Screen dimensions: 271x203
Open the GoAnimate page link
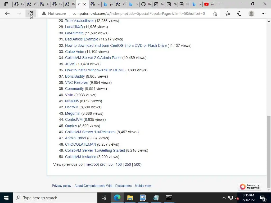(74, 33)
